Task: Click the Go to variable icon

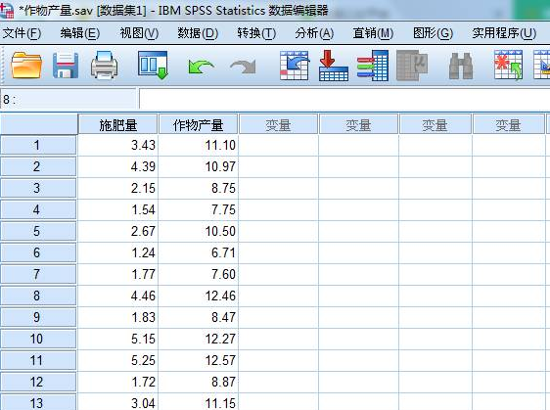Action: tap(333, 66)
